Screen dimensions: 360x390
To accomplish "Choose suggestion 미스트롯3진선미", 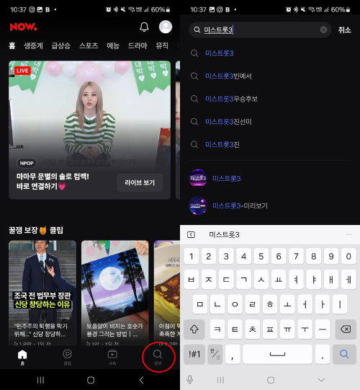I will 228,122.
